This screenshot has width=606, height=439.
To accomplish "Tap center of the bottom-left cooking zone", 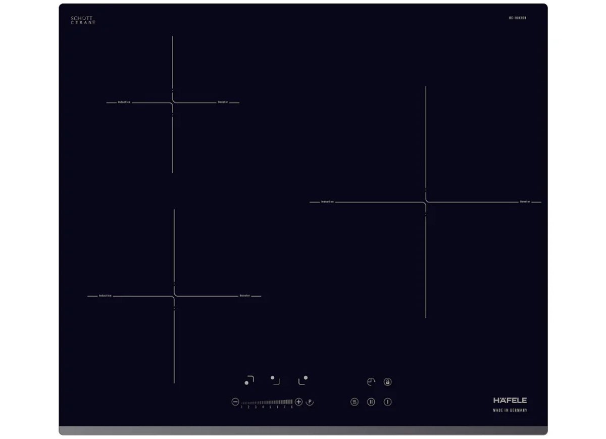I will (174, 296).
